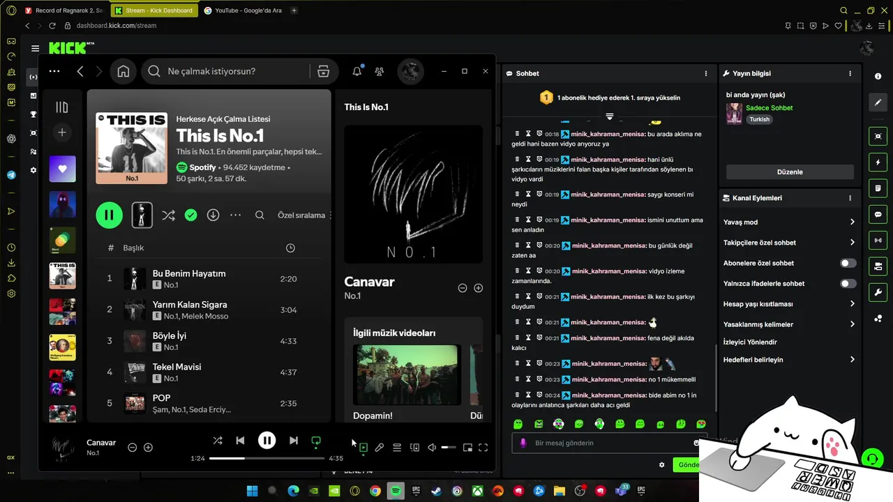Seek in the song progress bar
This screenshot has height=502, width=893.
tap(267, 458)
